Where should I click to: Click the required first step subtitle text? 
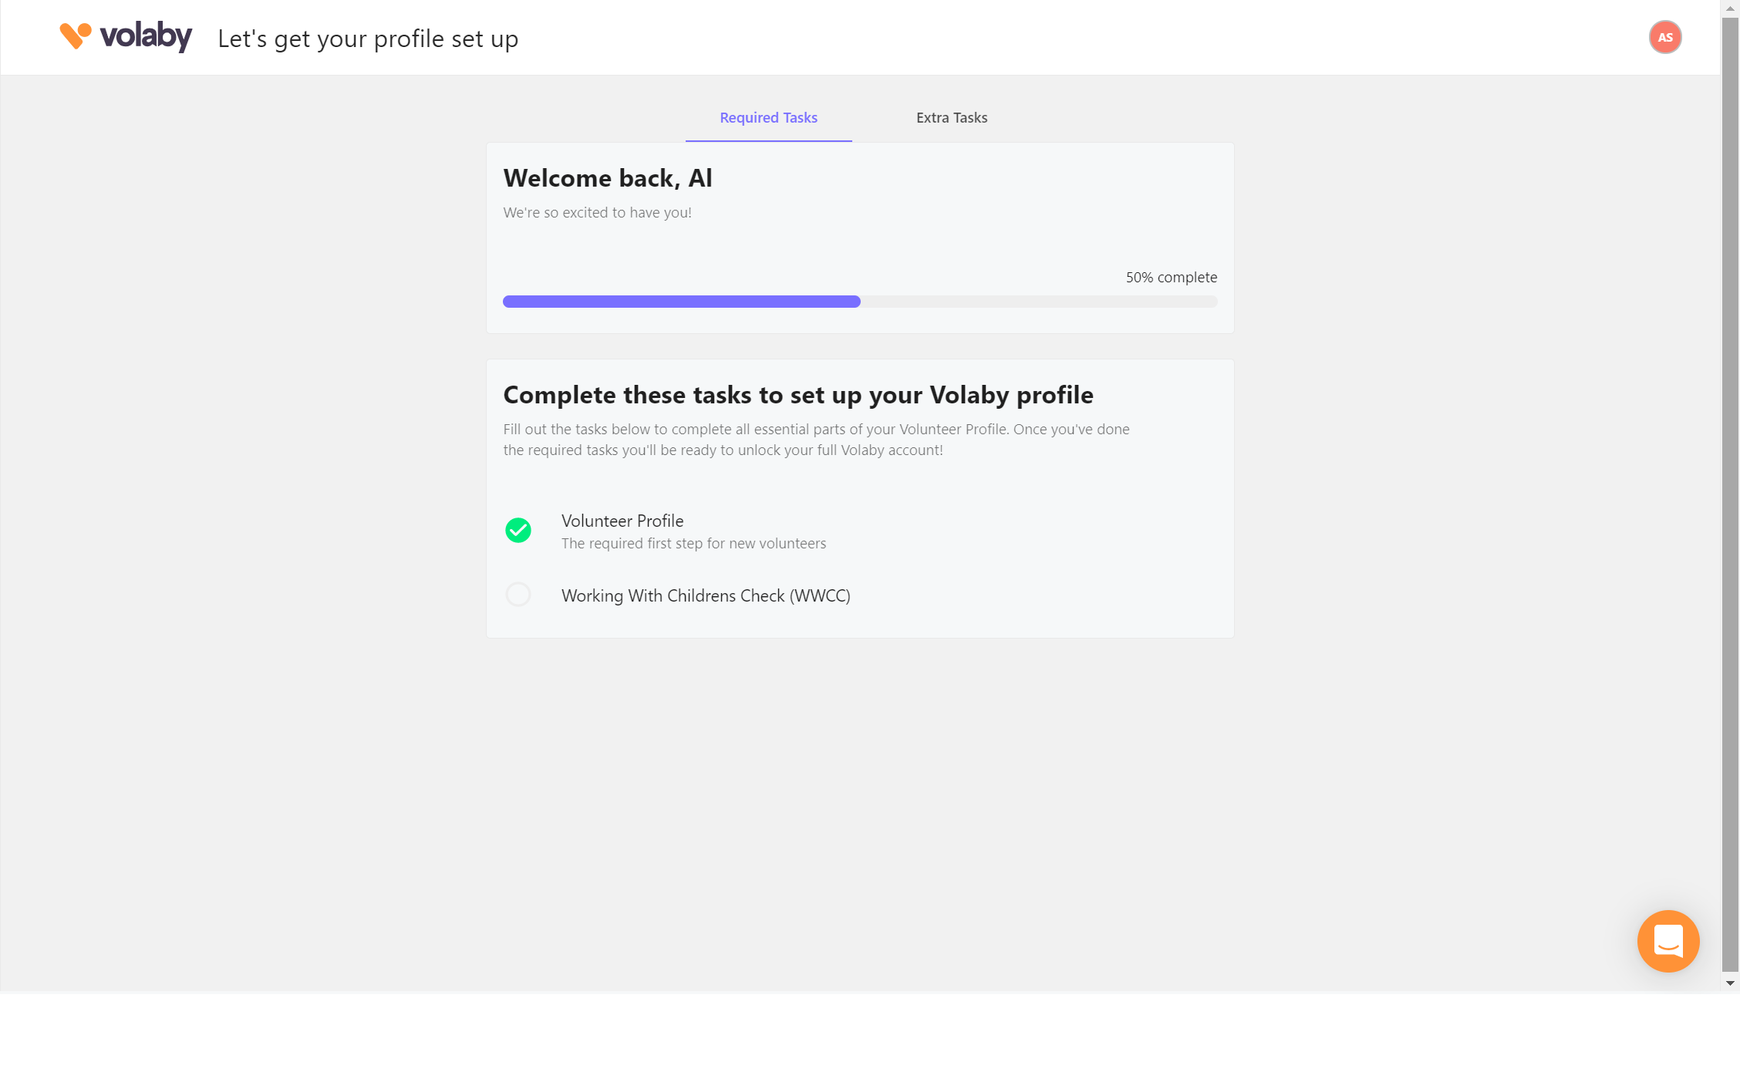click(693, 543)
